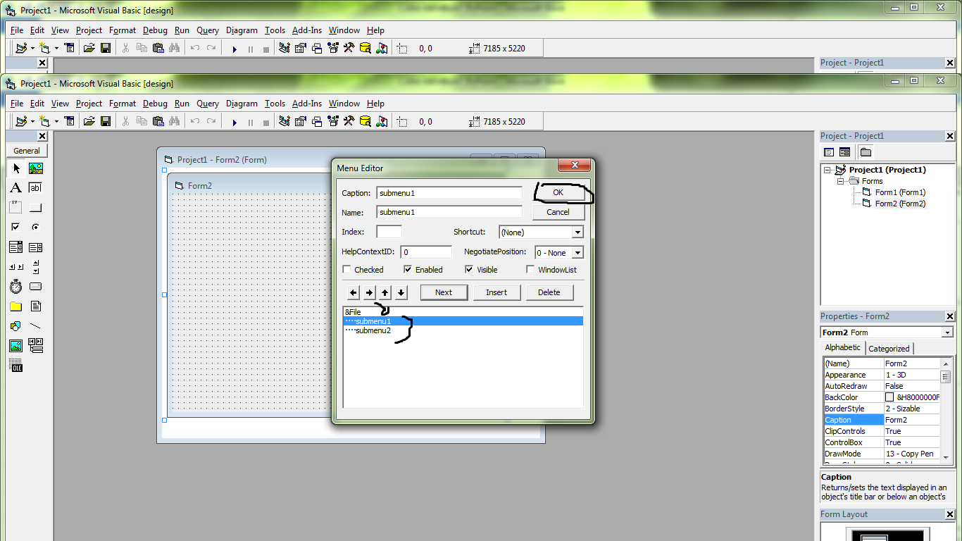962x541 pixels.
Task: Select the CheckBox control in the toolbox
Action: point(16,228)
